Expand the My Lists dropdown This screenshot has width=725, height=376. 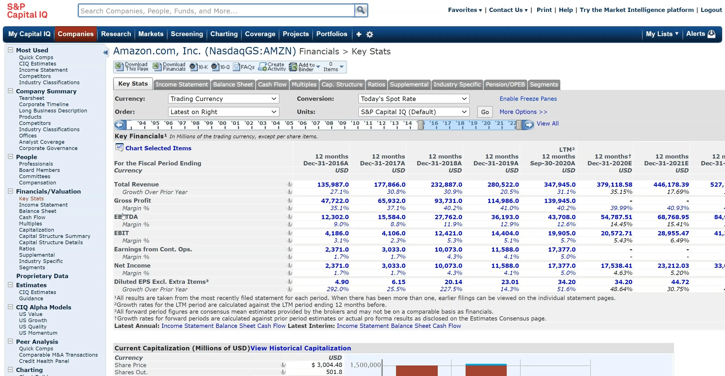tap(662, 34)
